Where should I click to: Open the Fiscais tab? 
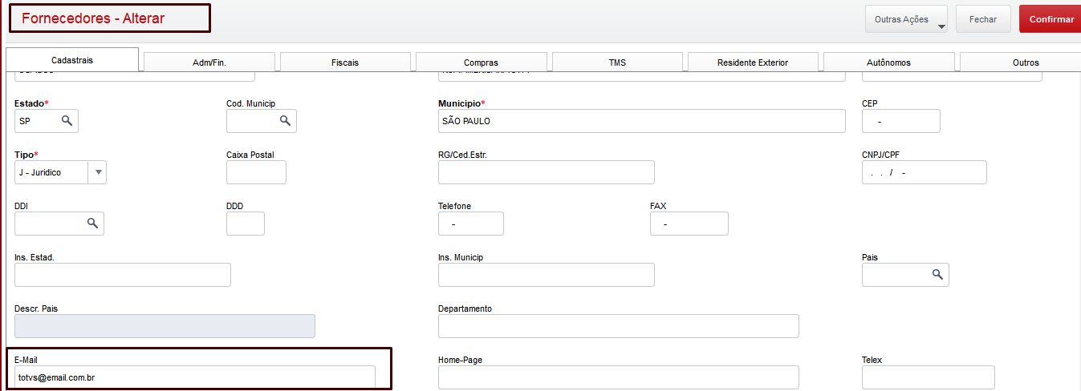coord(345,62)
